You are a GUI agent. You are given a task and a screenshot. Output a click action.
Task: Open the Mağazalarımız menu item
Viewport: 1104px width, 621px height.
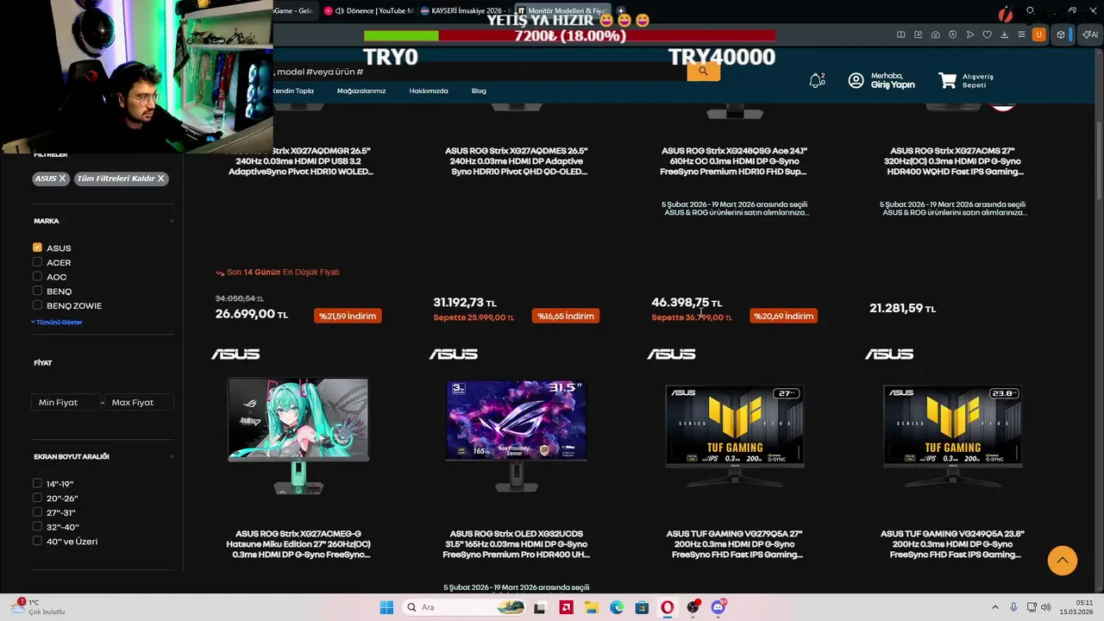(361, 91)
